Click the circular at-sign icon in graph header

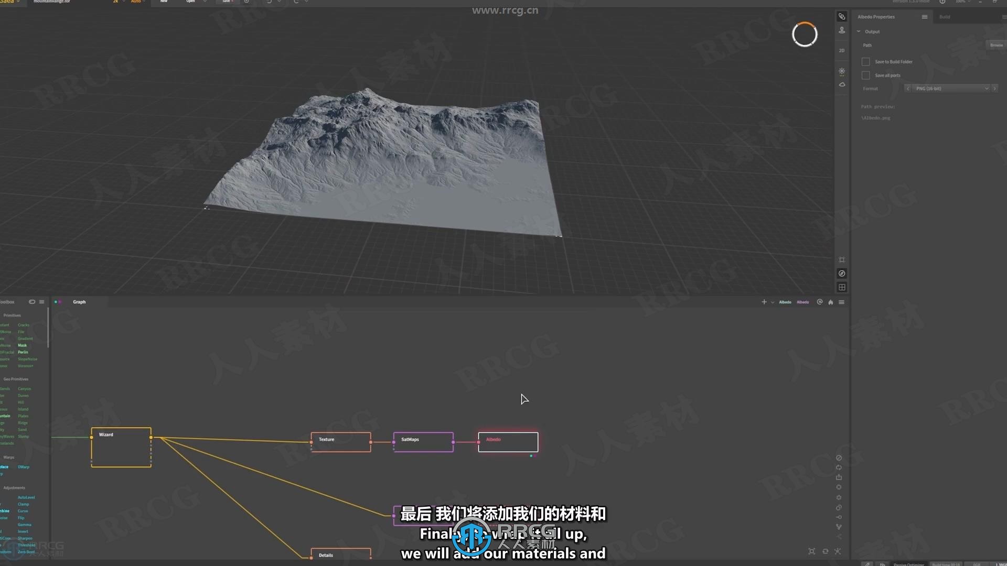(820, 302)
